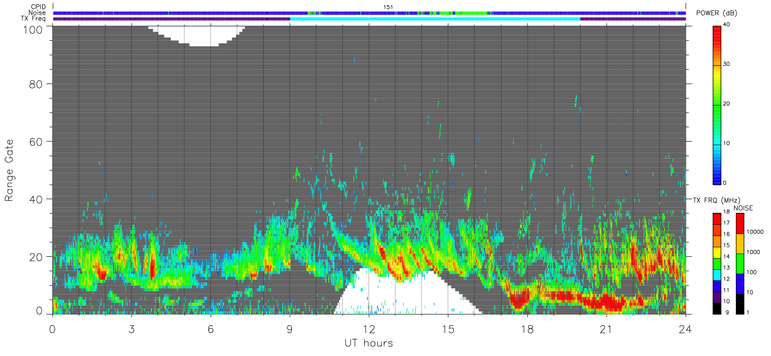The height and width of the screenshot is (356, 771).
Task: Click the 100 tick on Range Gate axis
Action: coord(33,29)
